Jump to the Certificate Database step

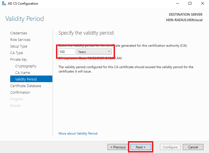[x=26, y=86]
